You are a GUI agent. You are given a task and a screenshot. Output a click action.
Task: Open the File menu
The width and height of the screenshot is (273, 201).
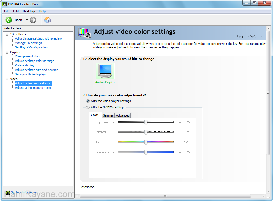(7, 11)
